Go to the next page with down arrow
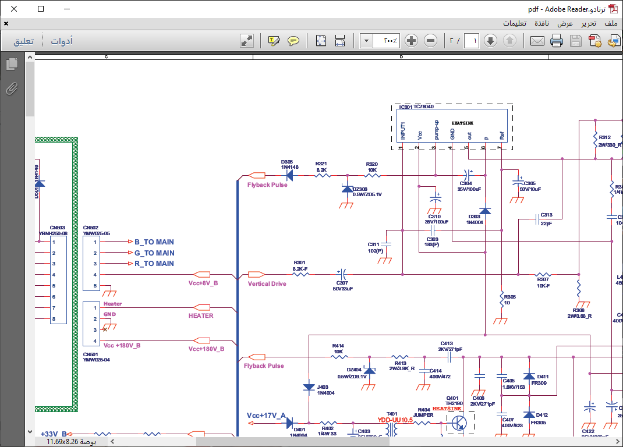The width and height of the screenshot is (623, 447). (490, 41)
